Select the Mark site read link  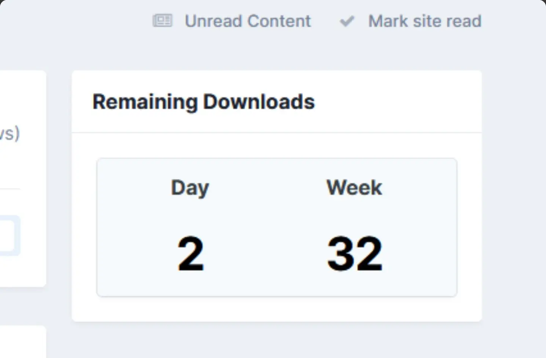[425, 21]
